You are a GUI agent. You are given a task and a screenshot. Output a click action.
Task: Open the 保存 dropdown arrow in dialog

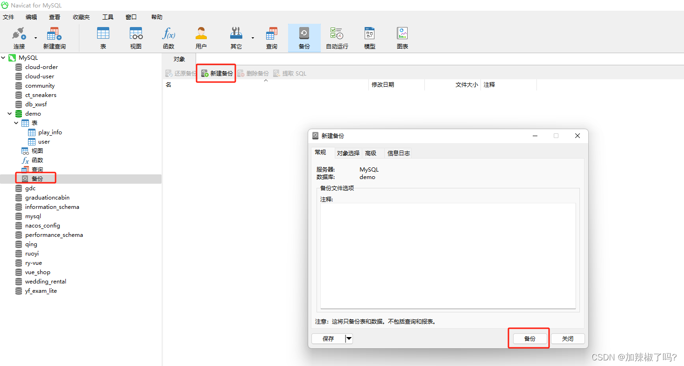pyautogui.click(x=349, y=339)
